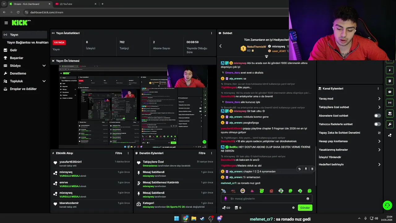
Task: Reload the browser page
Action: coord(18,12)
